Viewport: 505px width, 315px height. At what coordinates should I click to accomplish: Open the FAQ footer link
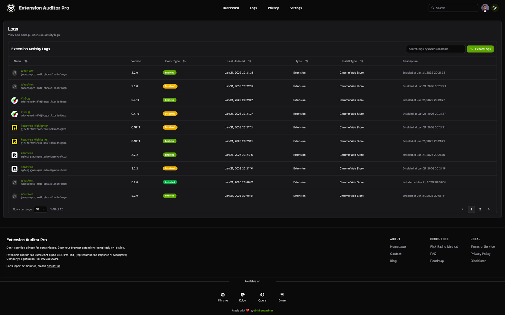[433, 254]
